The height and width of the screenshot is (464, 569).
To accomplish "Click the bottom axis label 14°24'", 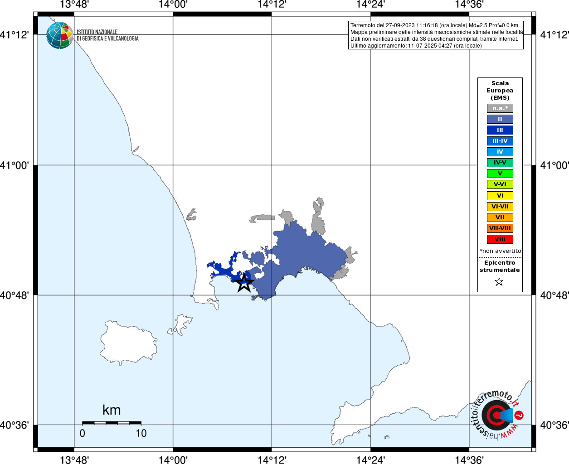I will point(371,459).
